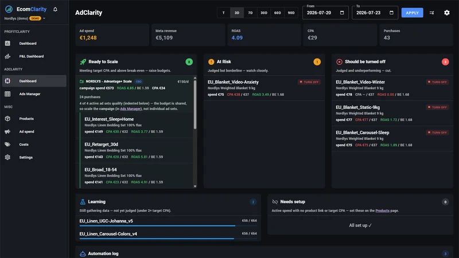Screen dimensions: 459x258
Task: Click scroll down arrow in Ready to Scale
Action: pos(195,186)
